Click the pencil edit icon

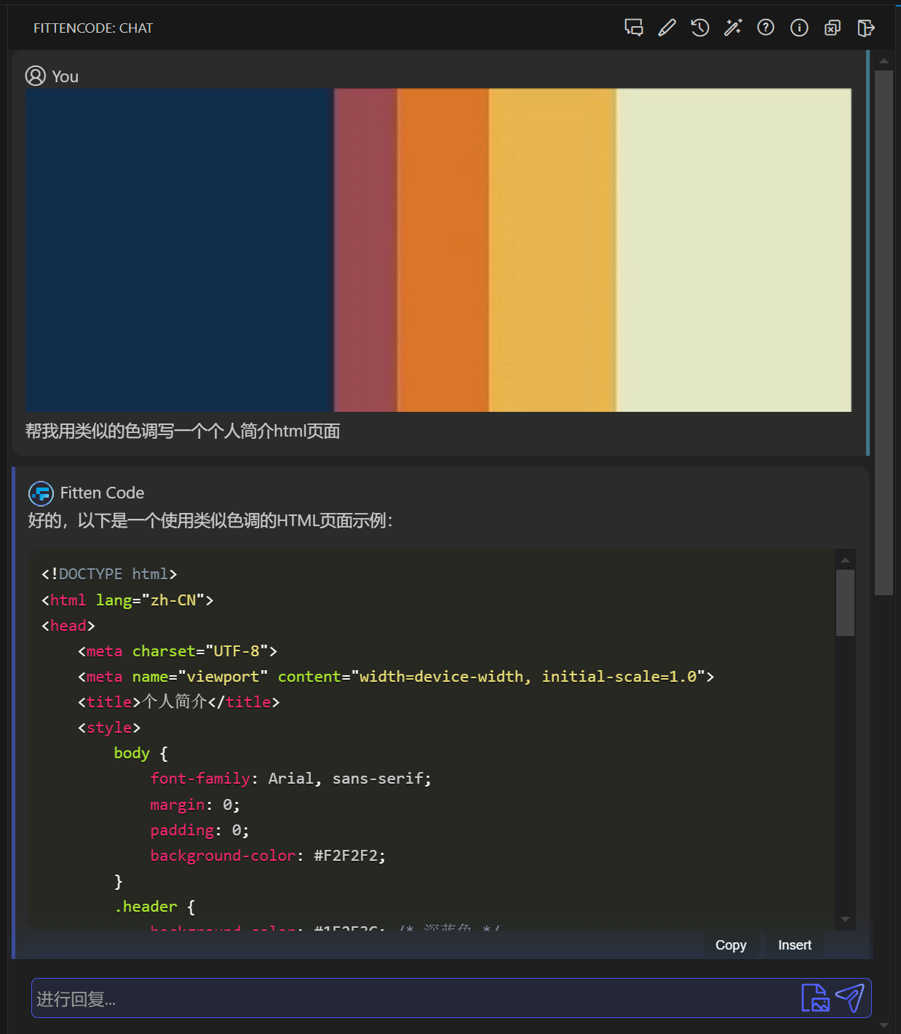tap(667, 28)
